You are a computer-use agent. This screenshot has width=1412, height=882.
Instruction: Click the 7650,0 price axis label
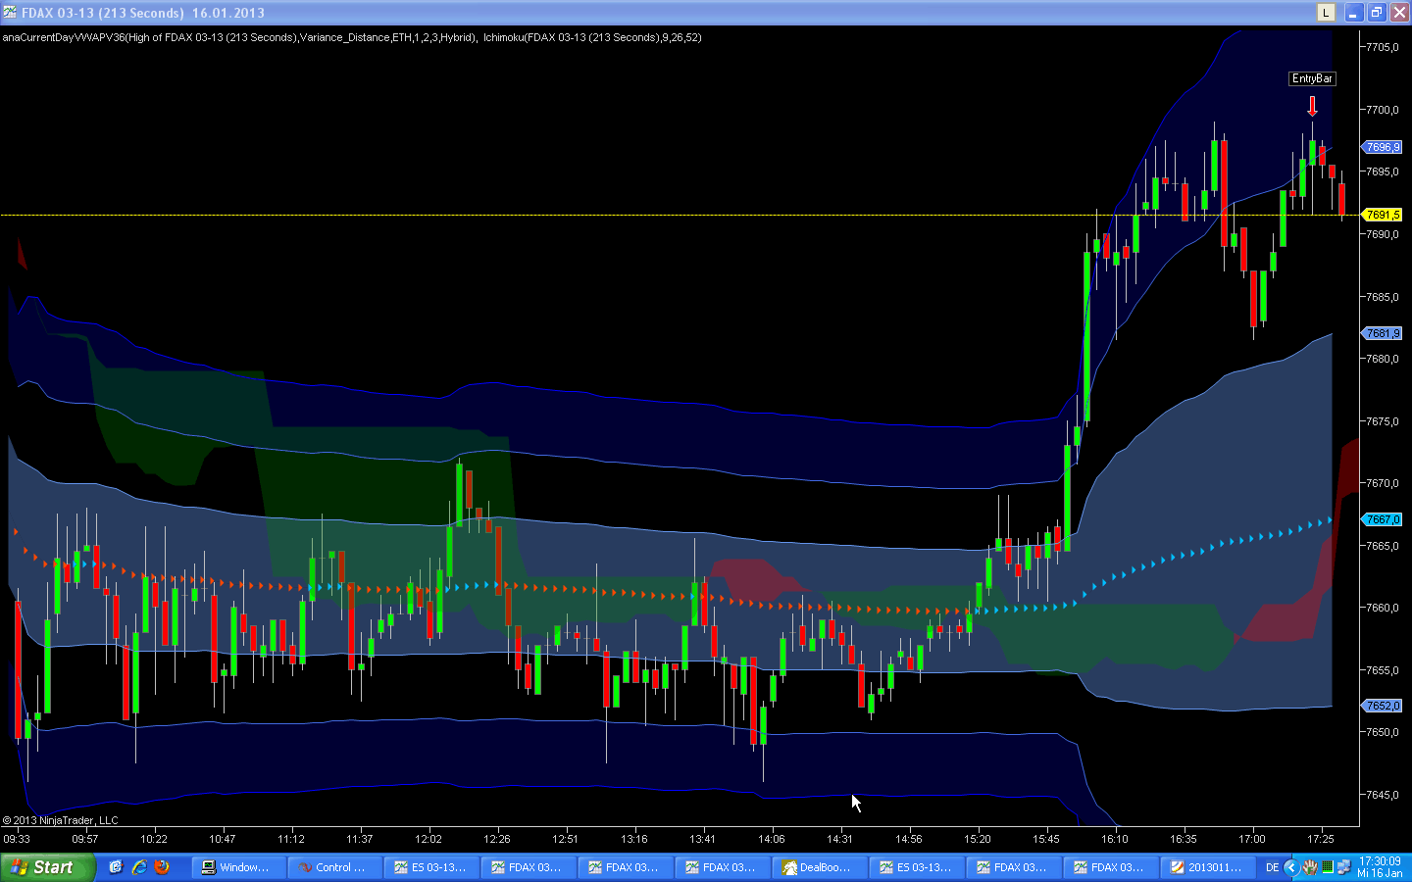point(1383,732)
